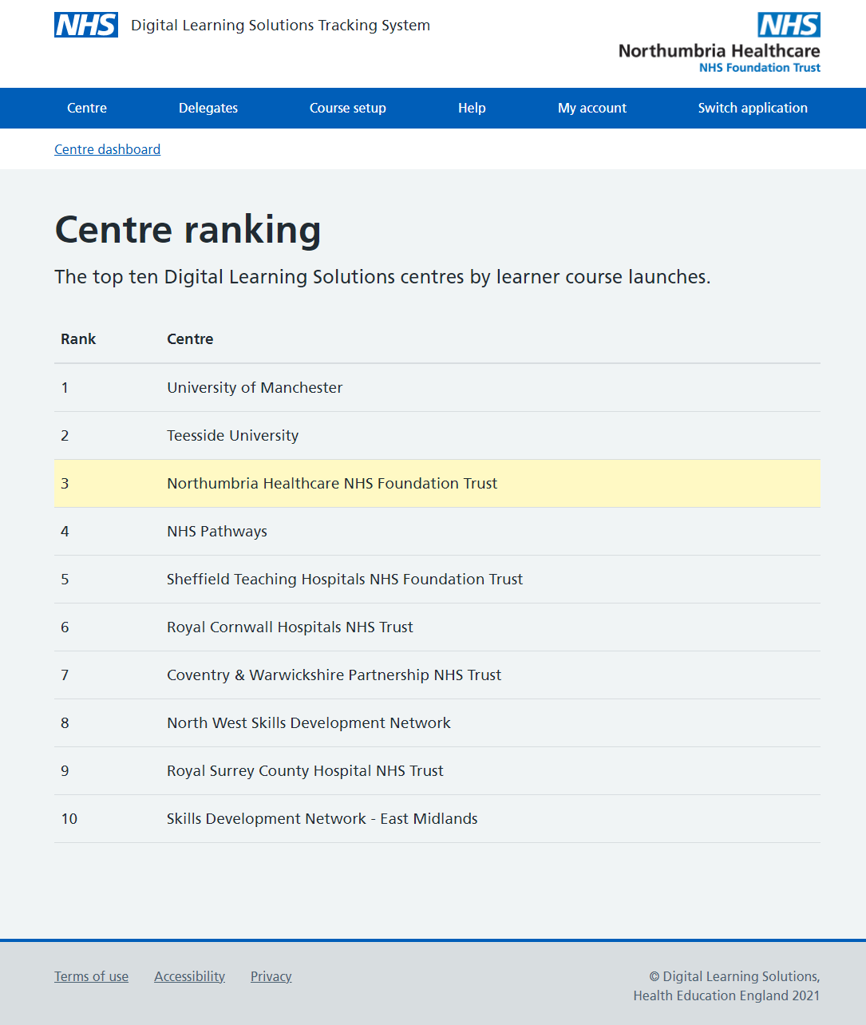Open the Centre menu item
Image resolution: width=866 pixels, height=1025 pixels.
87,108
